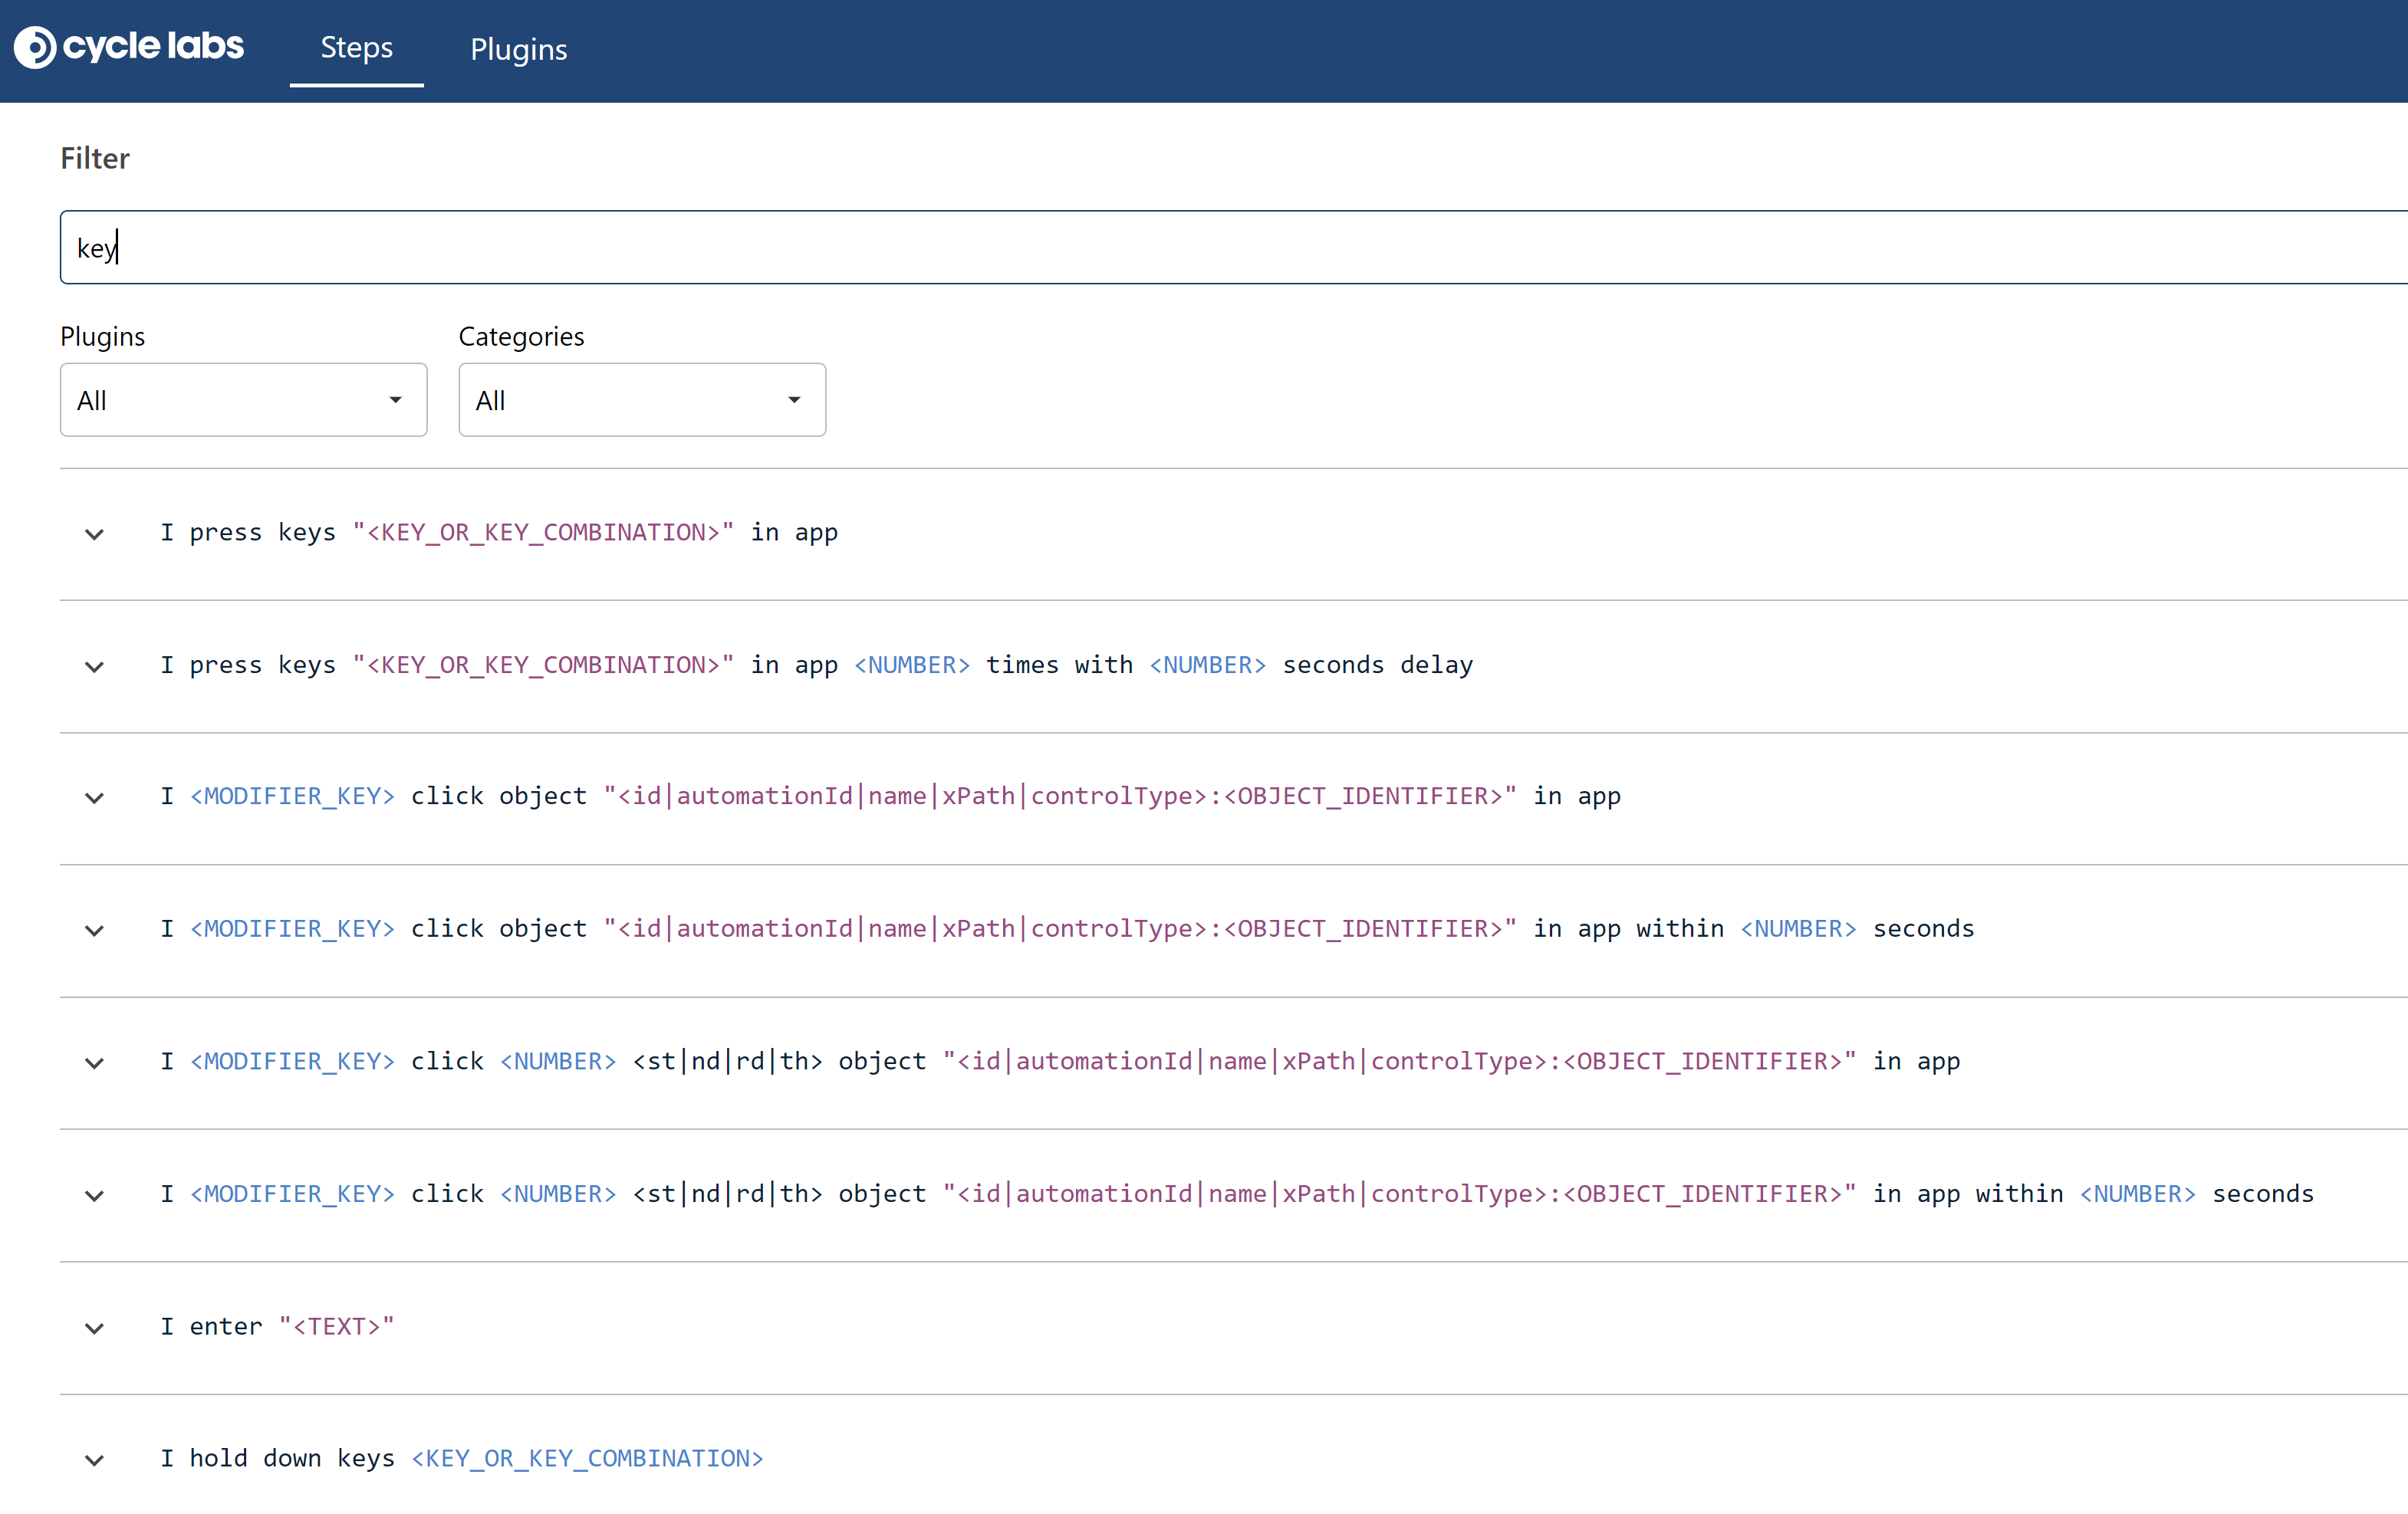Viewport: 2408px width, 1514px height.
Task: Expand the 'I enter TEXT' step
Action: [95, 1328]
